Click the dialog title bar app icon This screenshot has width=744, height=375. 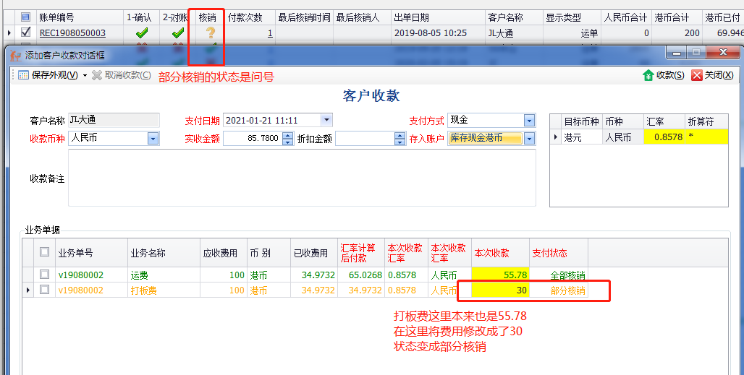tap(15, 55)
